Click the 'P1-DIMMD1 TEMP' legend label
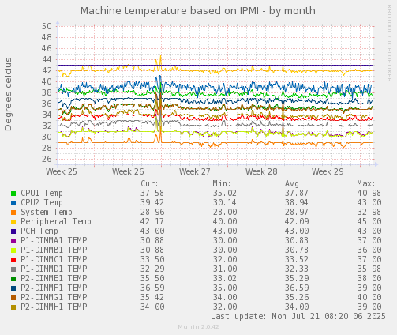The image size is (397, 335). 54,269
